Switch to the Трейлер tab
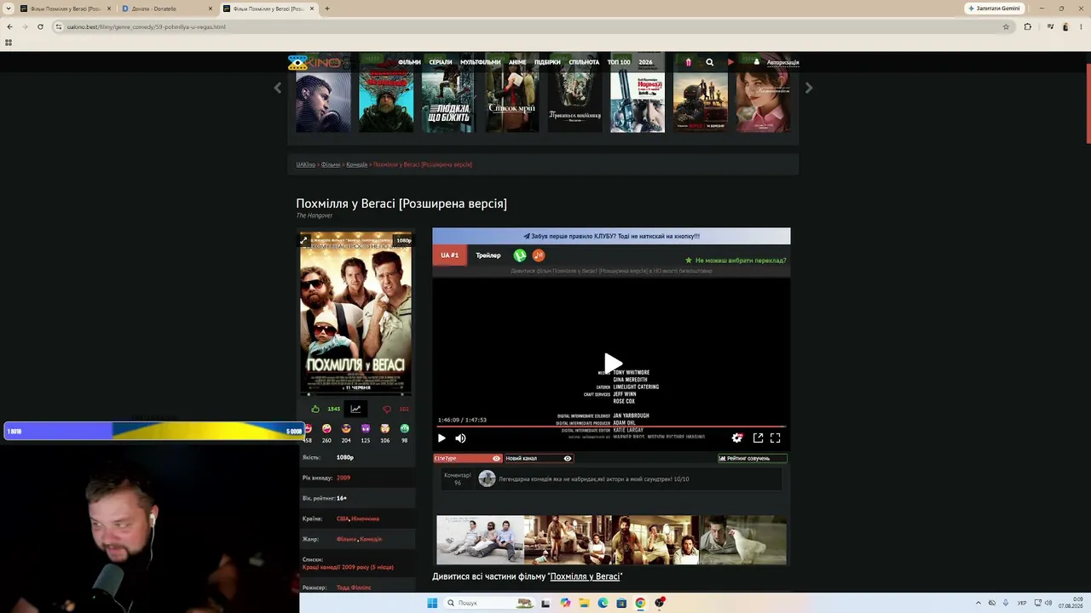 tap(488, 255)
